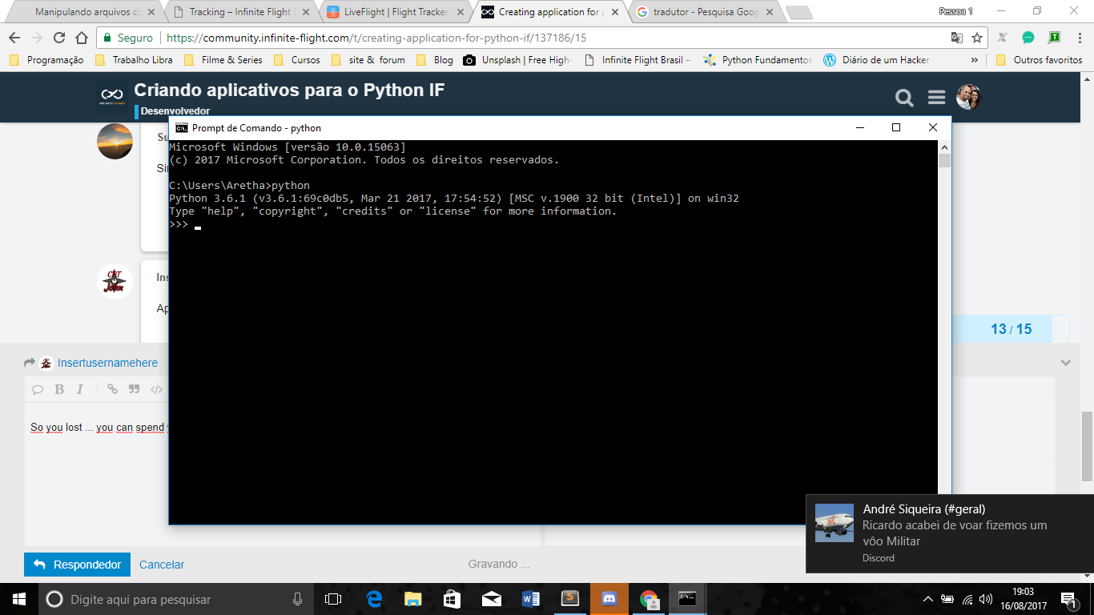Open the Trabalho Libra bookmark folder
This screenshot has height=615, width=1094.
[x=134, y=60]
